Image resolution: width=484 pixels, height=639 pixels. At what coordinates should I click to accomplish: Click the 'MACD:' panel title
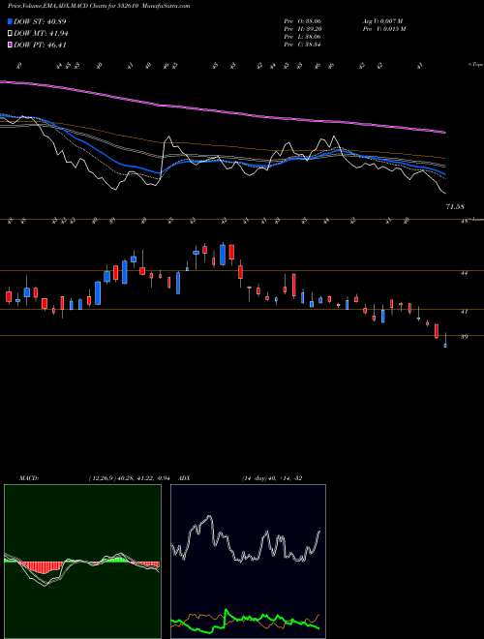[28, 478]
